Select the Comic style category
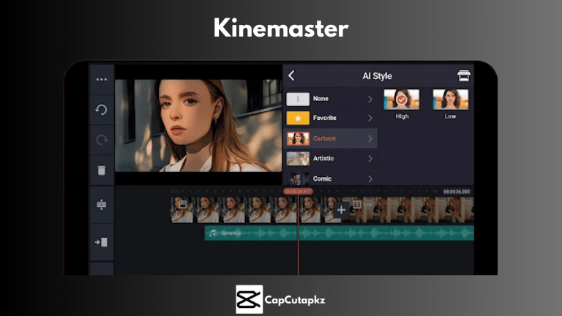The width and height of the screenshot is (562, 316). [x=330, y=178]
